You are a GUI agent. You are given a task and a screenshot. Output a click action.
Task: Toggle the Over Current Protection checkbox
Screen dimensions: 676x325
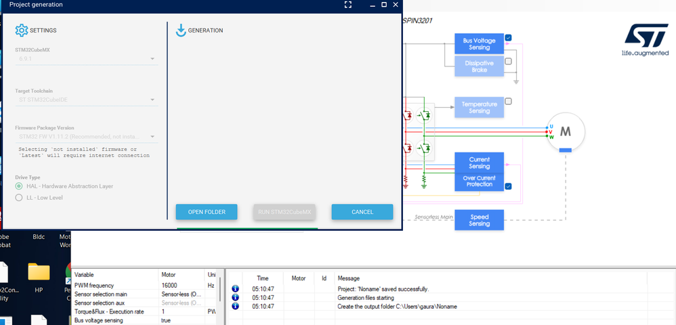click(x=508, y=186)
